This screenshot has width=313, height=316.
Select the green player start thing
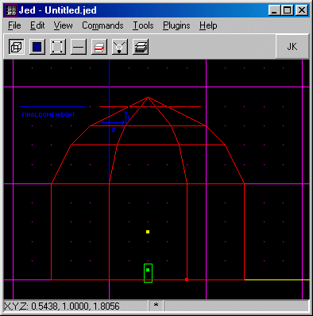(148, 273)
